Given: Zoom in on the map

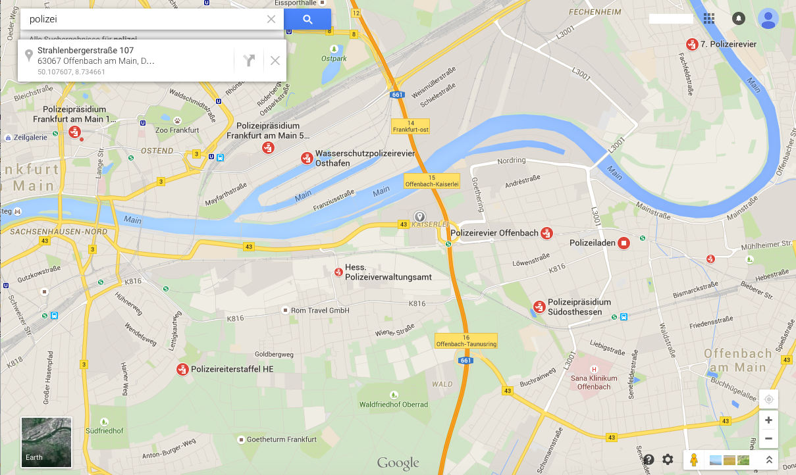Looking at the screenshot, I should [x=768, y=419].
